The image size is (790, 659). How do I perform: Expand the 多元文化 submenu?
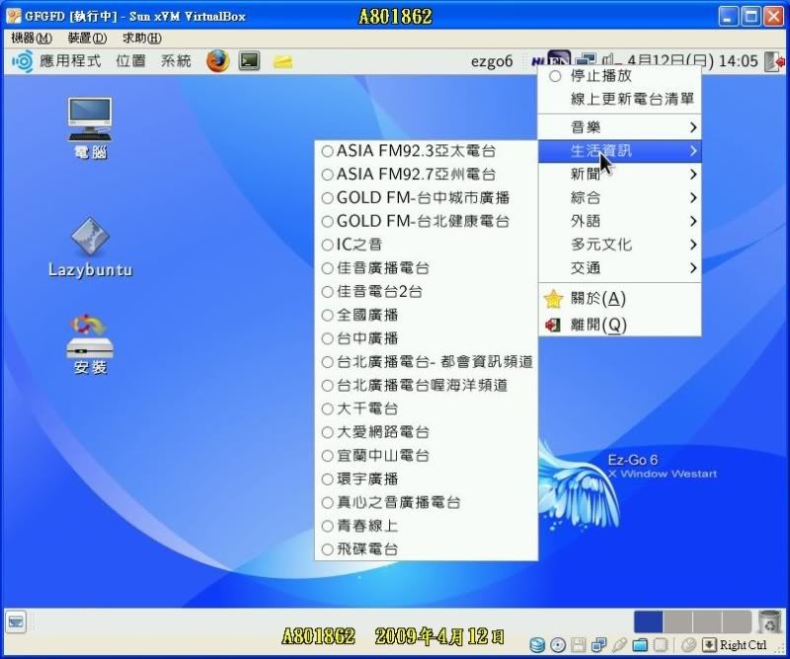(x=620, y=245)
